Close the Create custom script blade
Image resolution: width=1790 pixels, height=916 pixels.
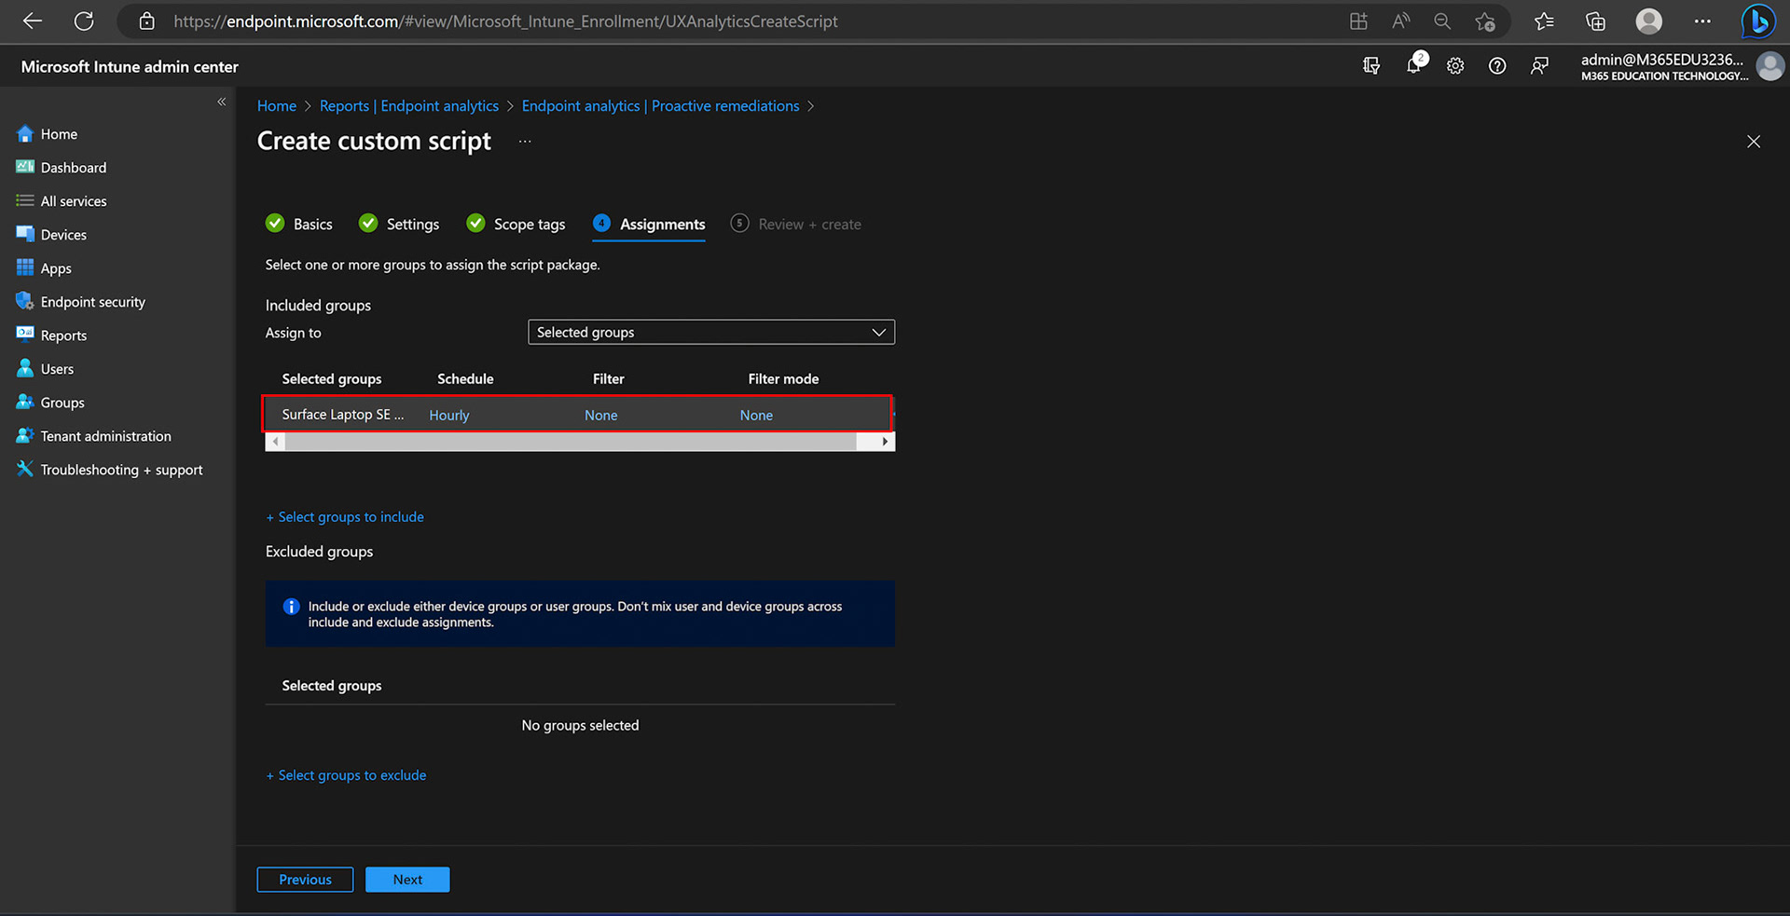point(1754,142)
